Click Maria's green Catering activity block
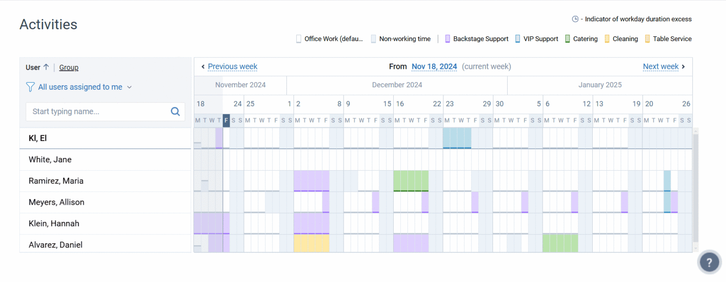Viewport: 726px width, 282px height. 411,181
